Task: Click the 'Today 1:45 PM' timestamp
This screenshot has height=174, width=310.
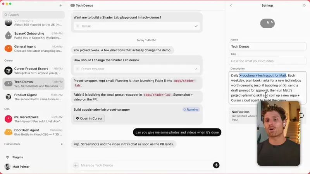Action: click(146, 40)
